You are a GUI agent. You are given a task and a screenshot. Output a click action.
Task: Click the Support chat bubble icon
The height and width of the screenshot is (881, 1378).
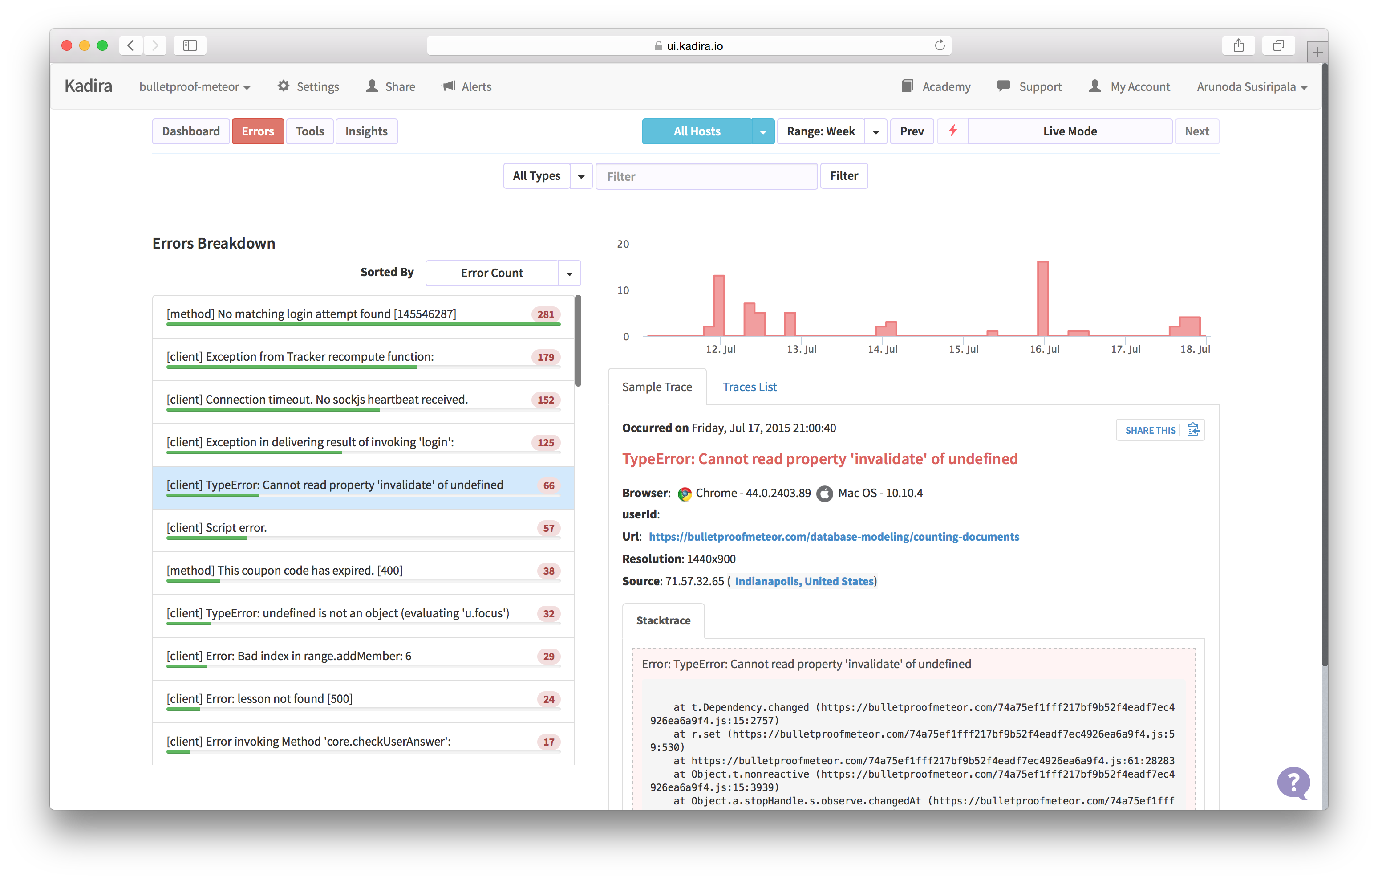(x=1003, y=86)
